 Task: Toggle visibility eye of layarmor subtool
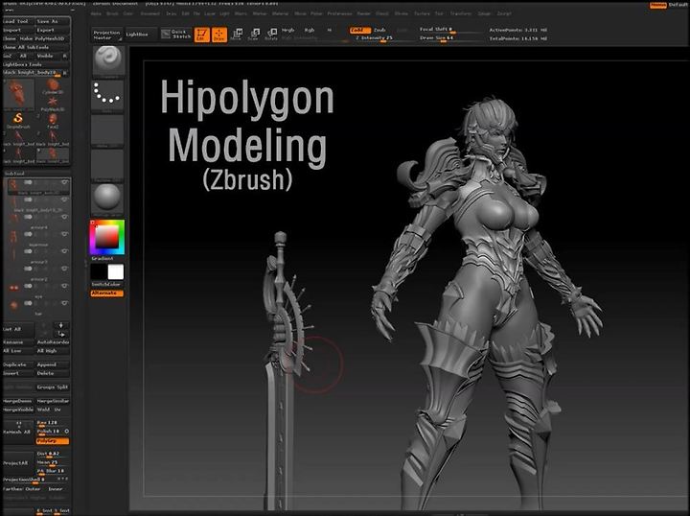click(65, 234)
